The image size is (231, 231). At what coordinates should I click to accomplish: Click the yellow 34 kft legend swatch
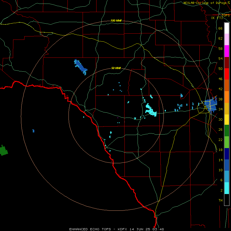[227, 120]
